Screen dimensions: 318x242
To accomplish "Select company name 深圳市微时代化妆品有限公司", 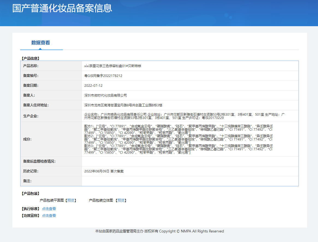I will 105,95.
